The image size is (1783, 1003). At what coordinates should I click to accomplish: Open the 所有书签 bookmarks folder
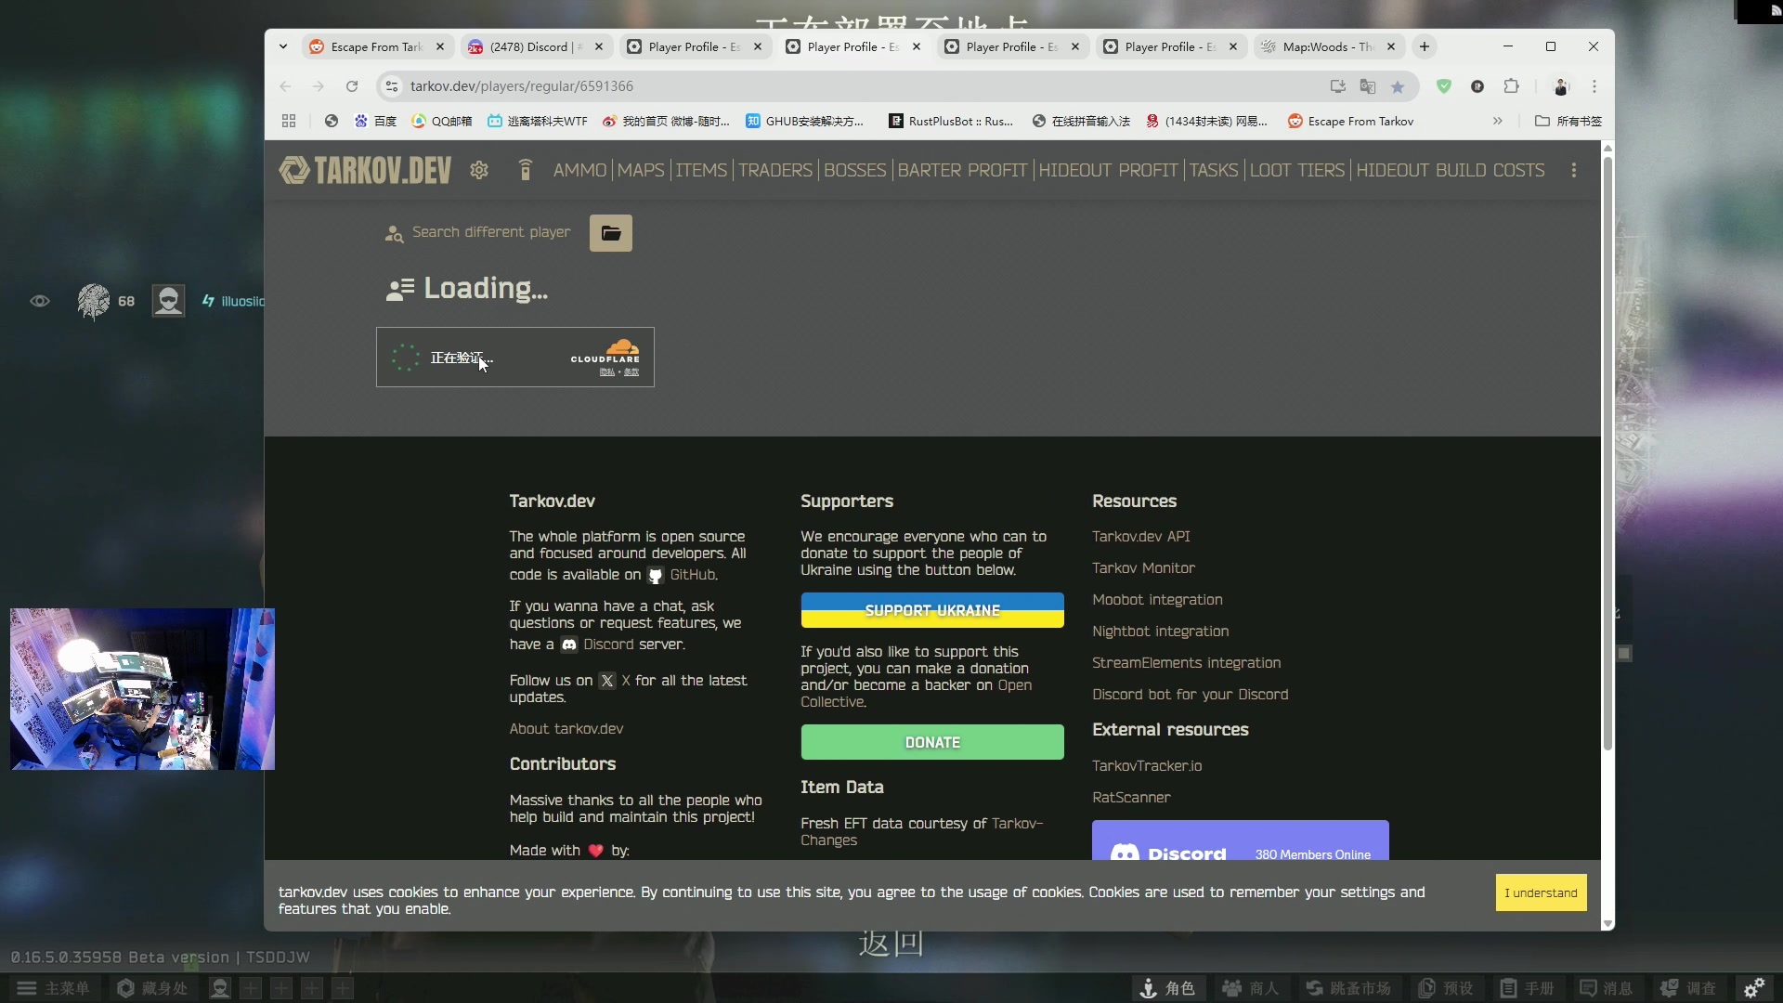1568,121
